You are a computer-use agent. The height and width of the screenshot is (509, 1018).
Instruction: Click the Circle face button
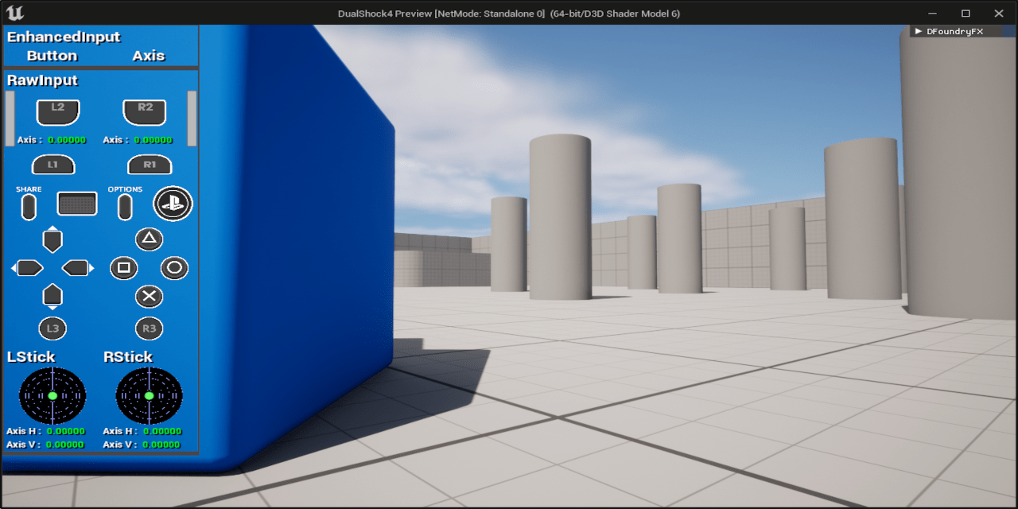pyautogui.click(x=174, y=268)
